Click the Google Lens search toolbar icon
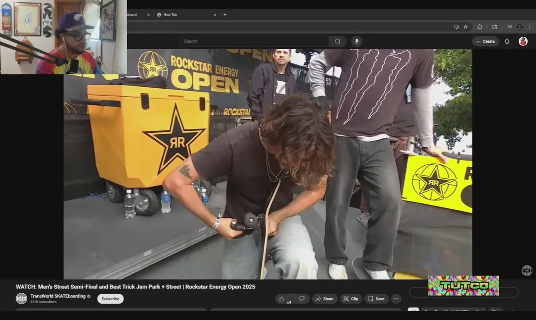The image size is (536, 320). [495, 27]
